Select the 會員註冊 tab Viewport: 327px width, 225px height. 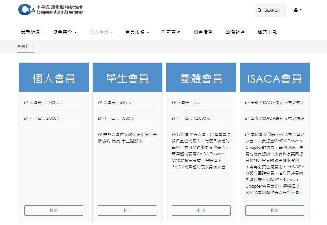(25, 46)
